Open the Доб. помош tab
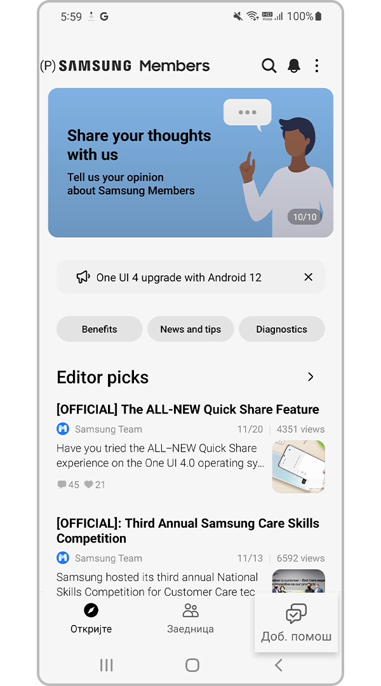This screenshot has height=686, width=381. click(x=296, y=622)
